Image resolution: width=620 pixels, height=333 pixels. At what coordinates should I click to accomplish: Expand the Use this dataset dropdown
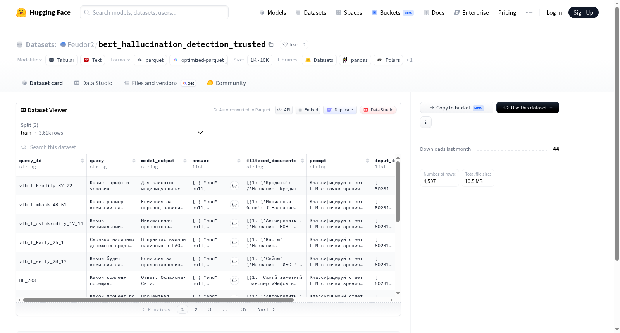[528, 108]
